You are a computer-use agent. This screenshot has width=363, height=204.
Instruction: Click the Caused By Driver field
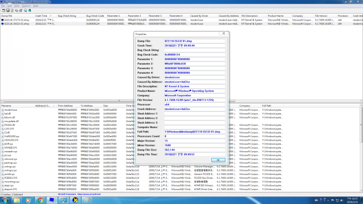click(x=195, y=77)
